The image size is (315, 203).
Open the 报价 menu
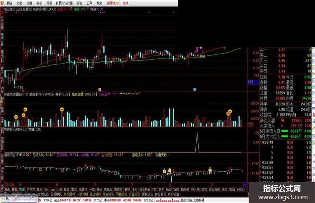(x=39, y=3)
